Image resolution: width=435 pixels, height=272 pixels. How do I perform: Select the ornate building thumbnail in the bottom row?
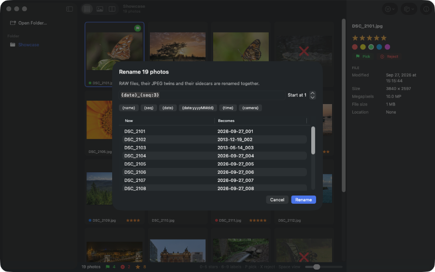[177, 251]
